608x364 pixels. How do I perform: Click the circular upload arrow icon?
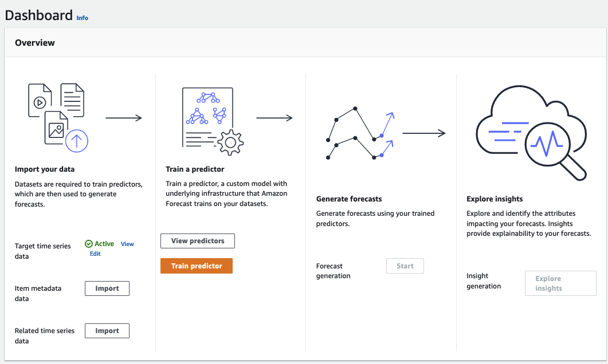pyautogui.click(x=76, y=141)
